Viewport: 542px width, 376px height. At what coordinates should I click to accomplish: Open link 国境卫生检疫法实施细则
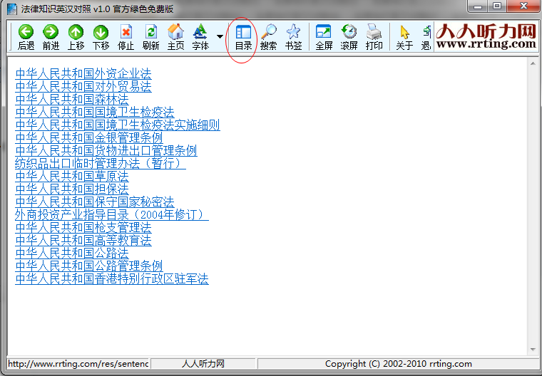pos(118,125)
